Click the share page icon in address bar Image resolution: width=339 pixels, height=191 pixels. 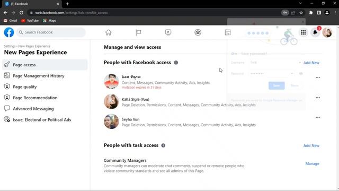(x=293, y=13)
